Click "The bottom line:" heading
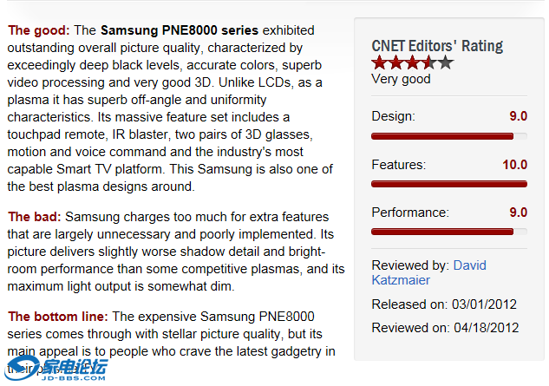 pyautogui.click(x=58, y=317)
